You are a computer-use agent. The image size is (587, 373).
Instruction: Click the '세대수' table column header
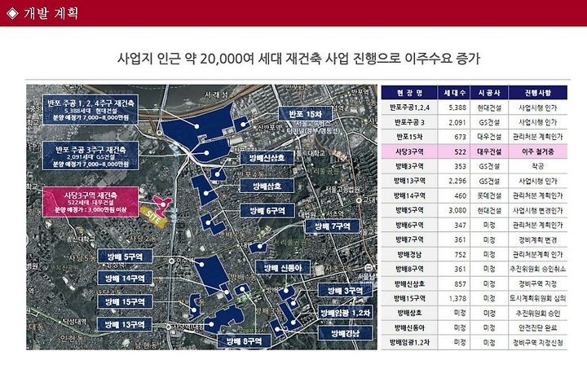point(454,92)
